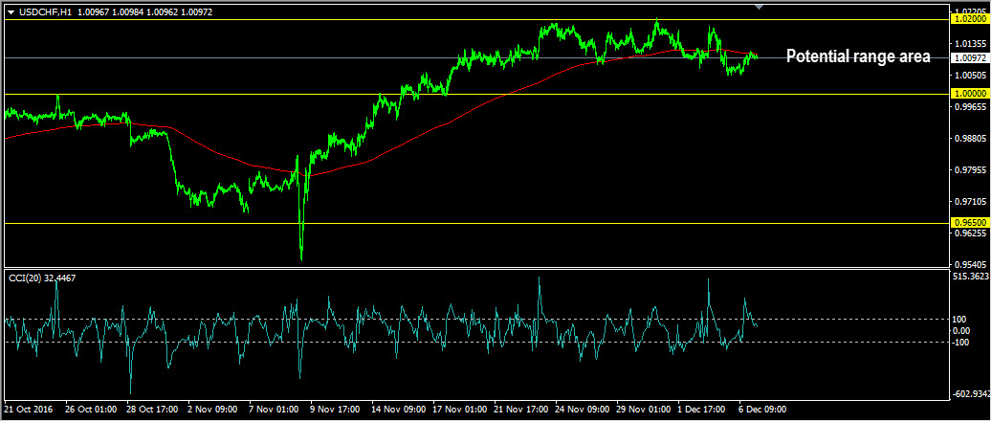992x422 pixels.
Task: Click the 28 Oct 17:00 time label
Action: coord(153,410)
